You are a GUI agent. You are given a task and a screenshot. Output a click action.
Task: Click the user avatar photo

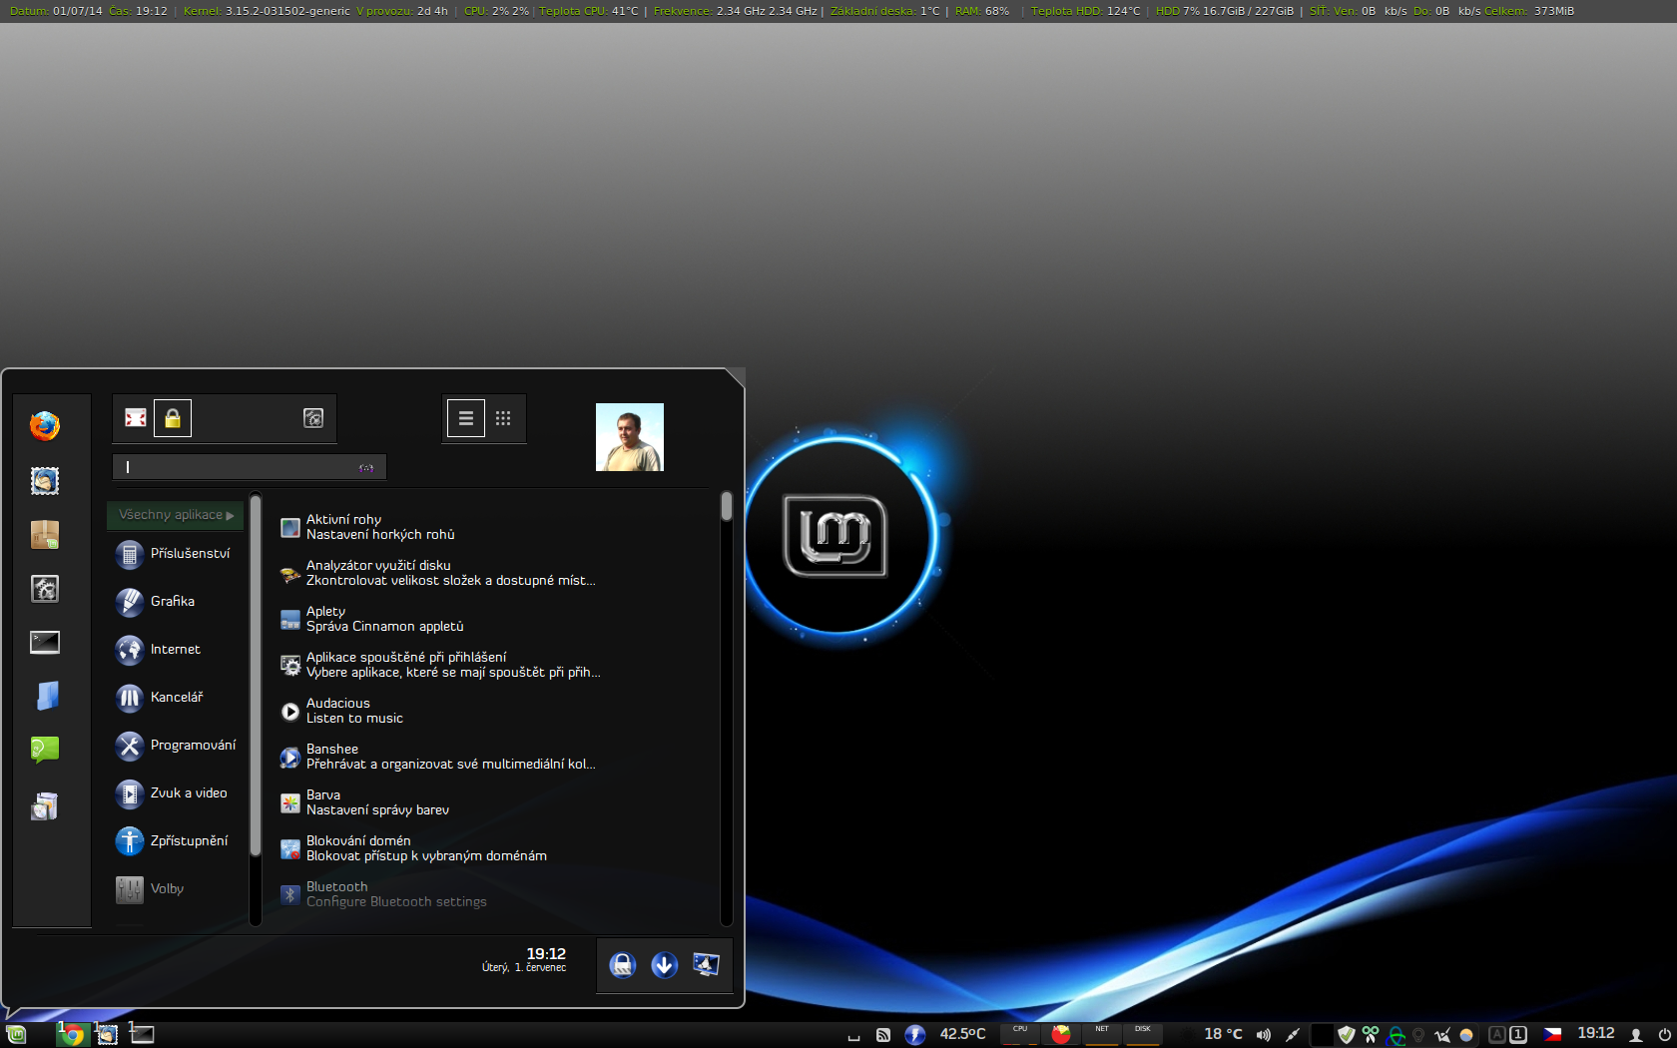630,437
